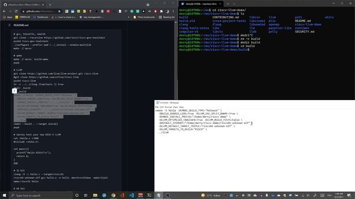
Task: Select the GitHub tab in Chrome
Action: 23,4
